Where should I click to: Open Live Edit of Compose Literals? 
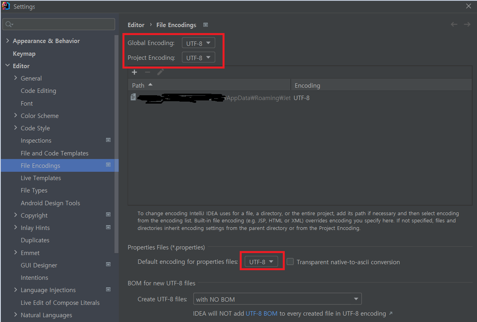click(60, 302)
